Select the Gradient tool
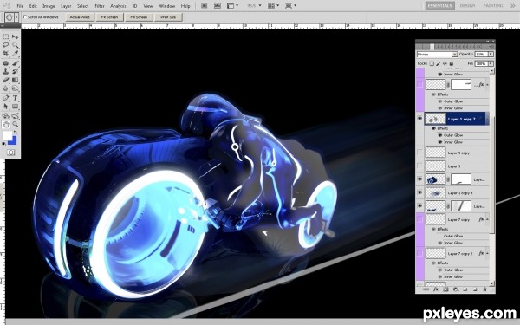The width and height of the screenshot is (520, 325). (x=16, y=80)
